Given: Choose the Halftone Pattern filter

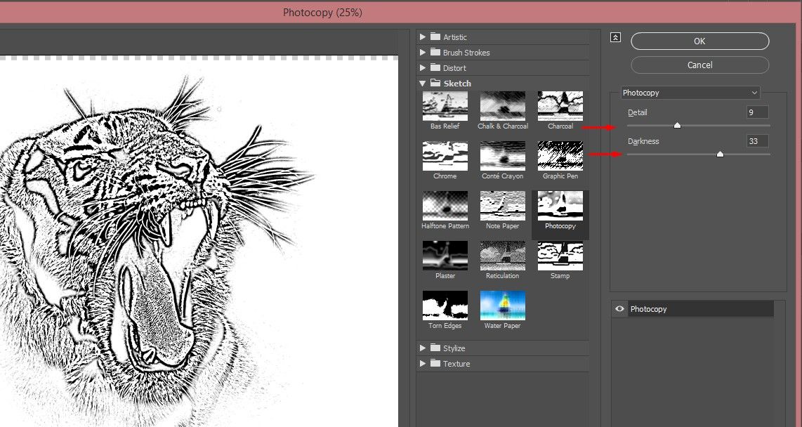Looking at the screenshot, I should click(445, 206).
